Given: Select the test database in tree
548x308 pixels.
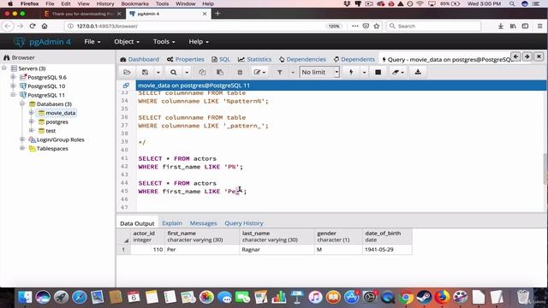Looking at the screenshot, I should pyautogui.click(x=51, y=131).
